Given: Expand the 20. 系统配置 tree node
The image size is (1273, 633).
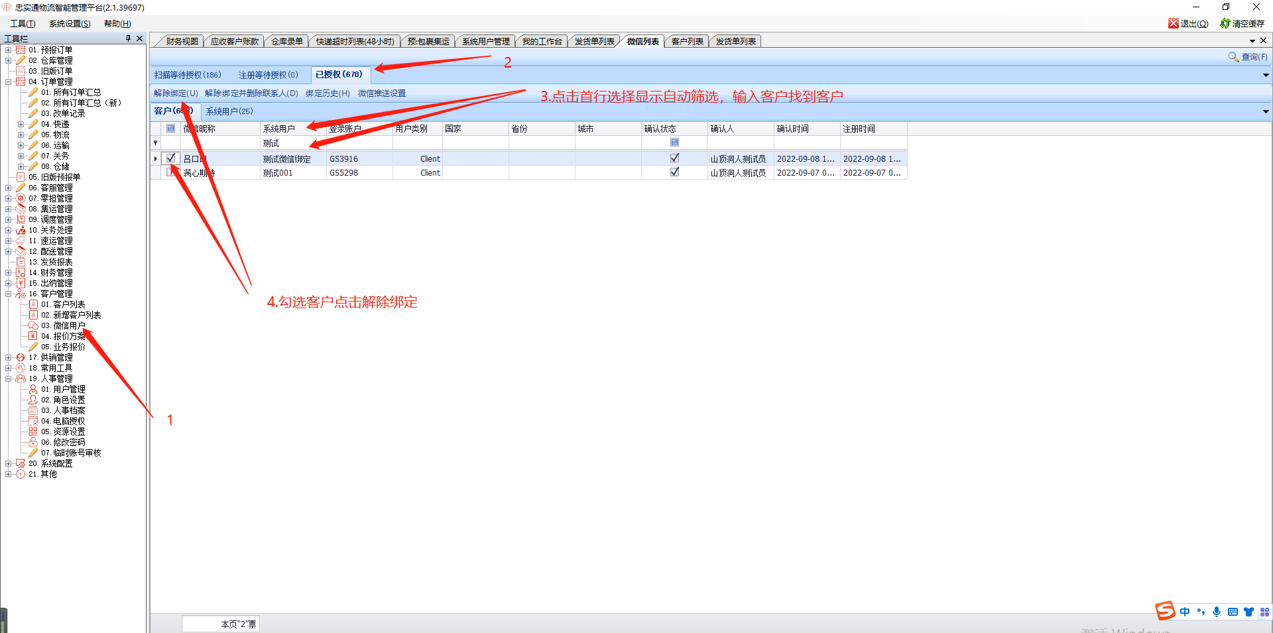Looking at the screenshot, I should tap(9, 463).
